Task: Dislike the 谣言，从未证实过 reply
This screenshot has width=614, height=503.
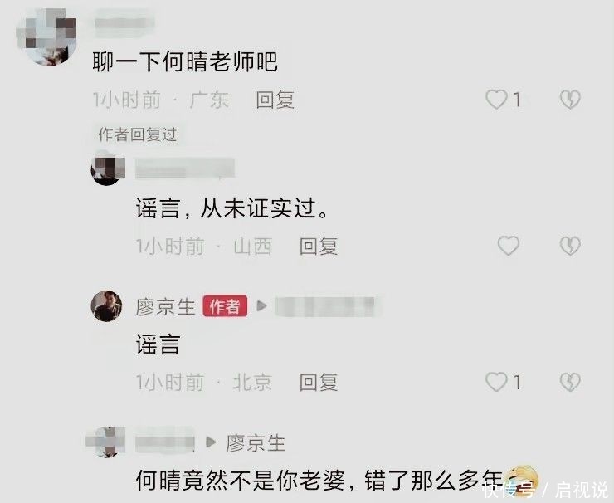Action: point(570,246)
